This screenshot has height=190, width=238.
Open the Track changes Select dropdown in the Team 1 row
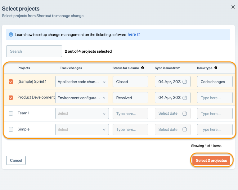[82, 113]
